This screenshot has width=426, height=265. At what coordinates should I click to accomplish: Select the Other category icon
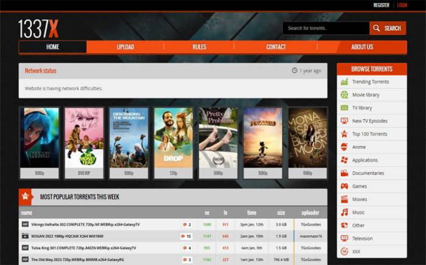point(344,225)
